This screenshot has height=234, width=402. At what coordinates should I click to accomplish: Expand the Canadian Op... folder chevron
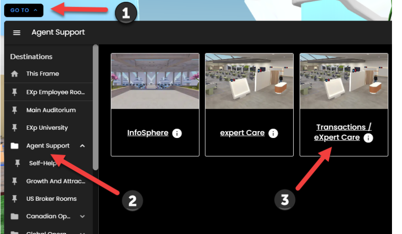(82, 216)
